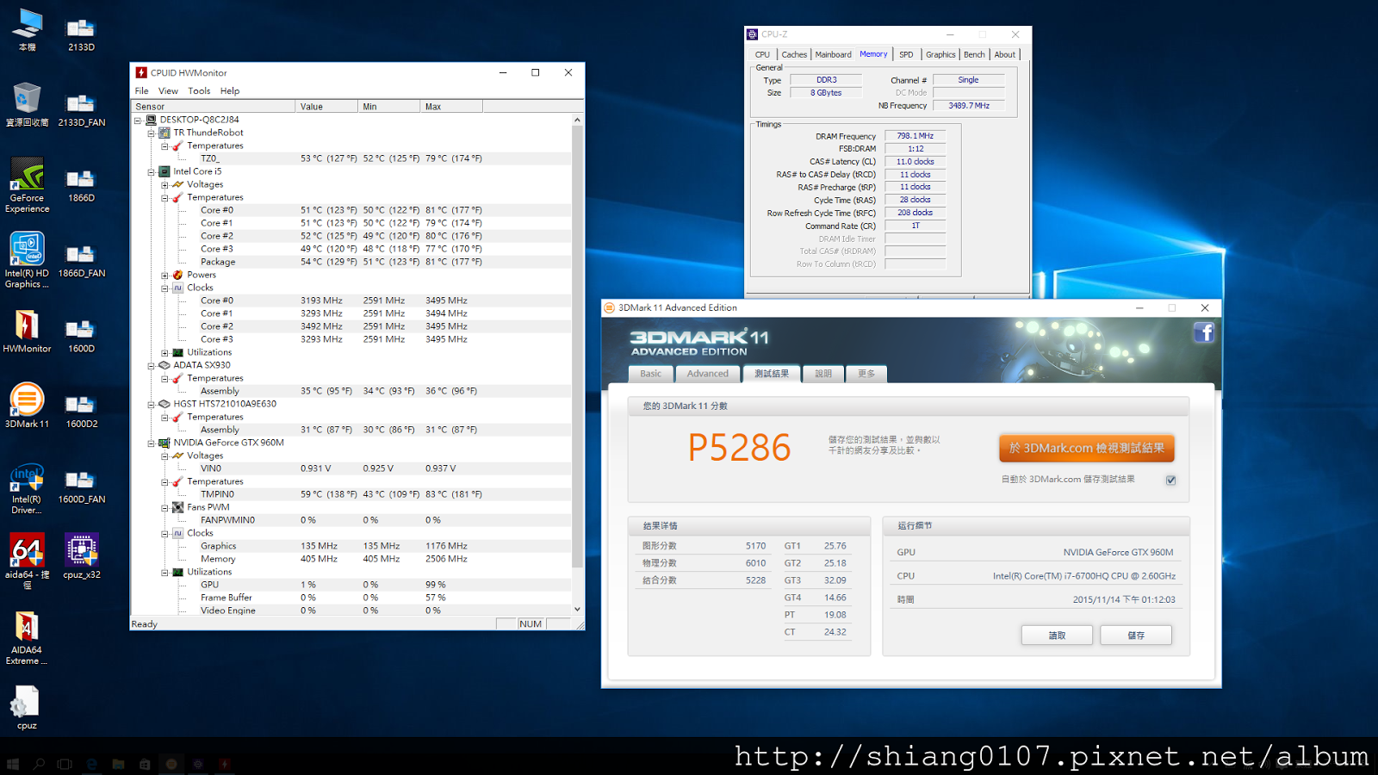Open the AIDA64 Extreme desktop shortcut
Screen dimensions: 1378x775
(27, 637)
